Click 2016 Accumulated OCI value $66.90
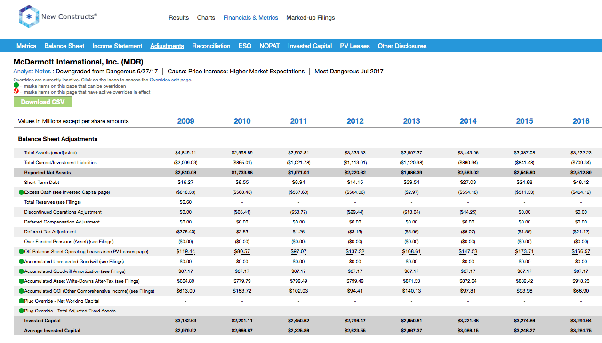This screenshot has height=343, width=602. coord(581,291)
